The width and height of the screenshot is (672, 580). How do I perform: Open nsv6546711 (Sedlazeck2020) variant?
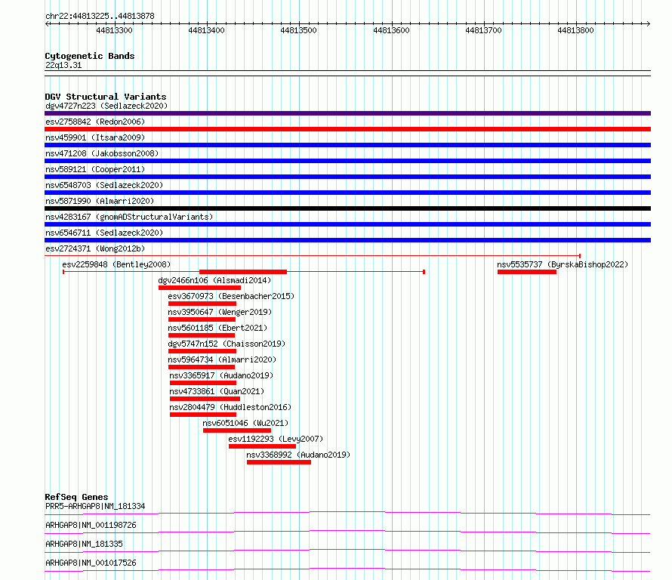[104, 233]
